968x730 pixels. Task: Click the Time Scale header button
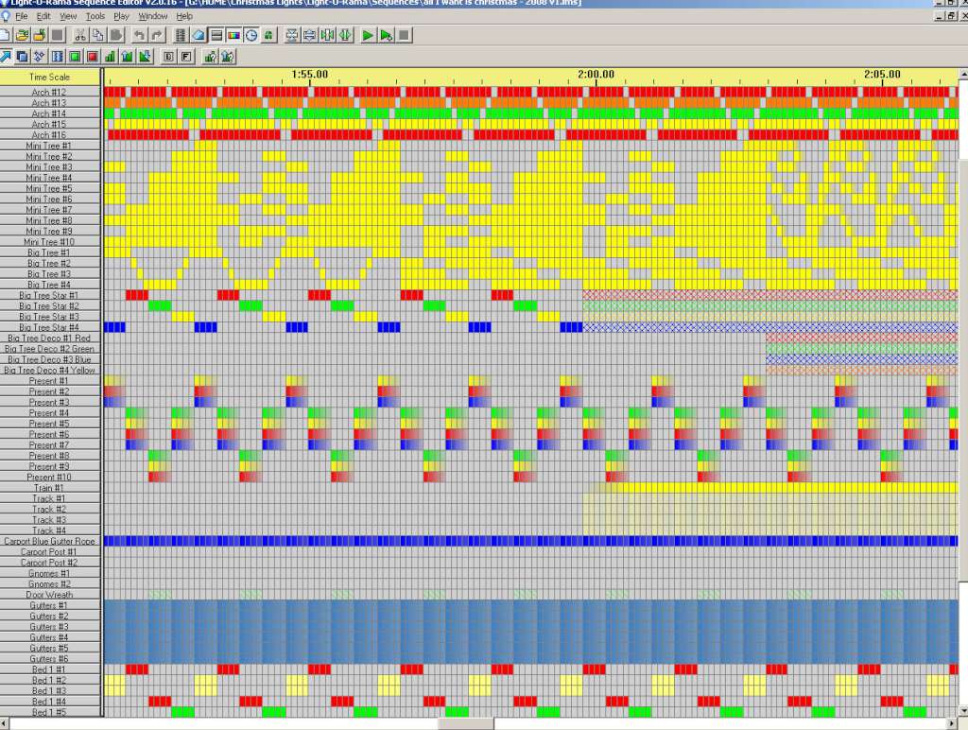click(49, 78)
